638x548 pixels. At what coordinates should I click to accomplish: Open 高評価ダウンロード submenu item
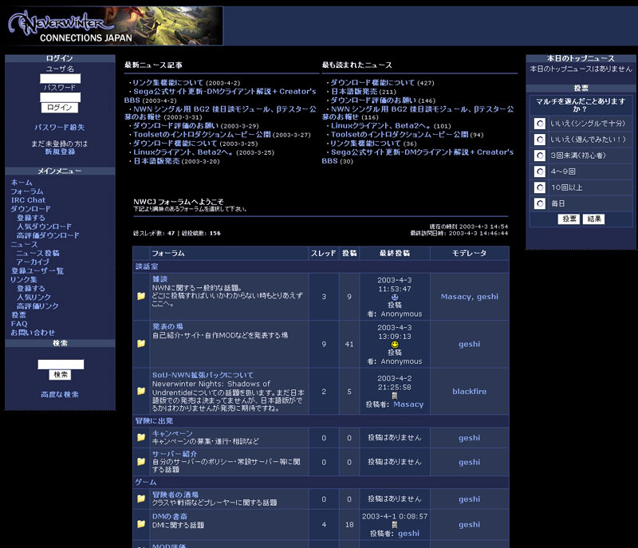(x=48, y=235)
